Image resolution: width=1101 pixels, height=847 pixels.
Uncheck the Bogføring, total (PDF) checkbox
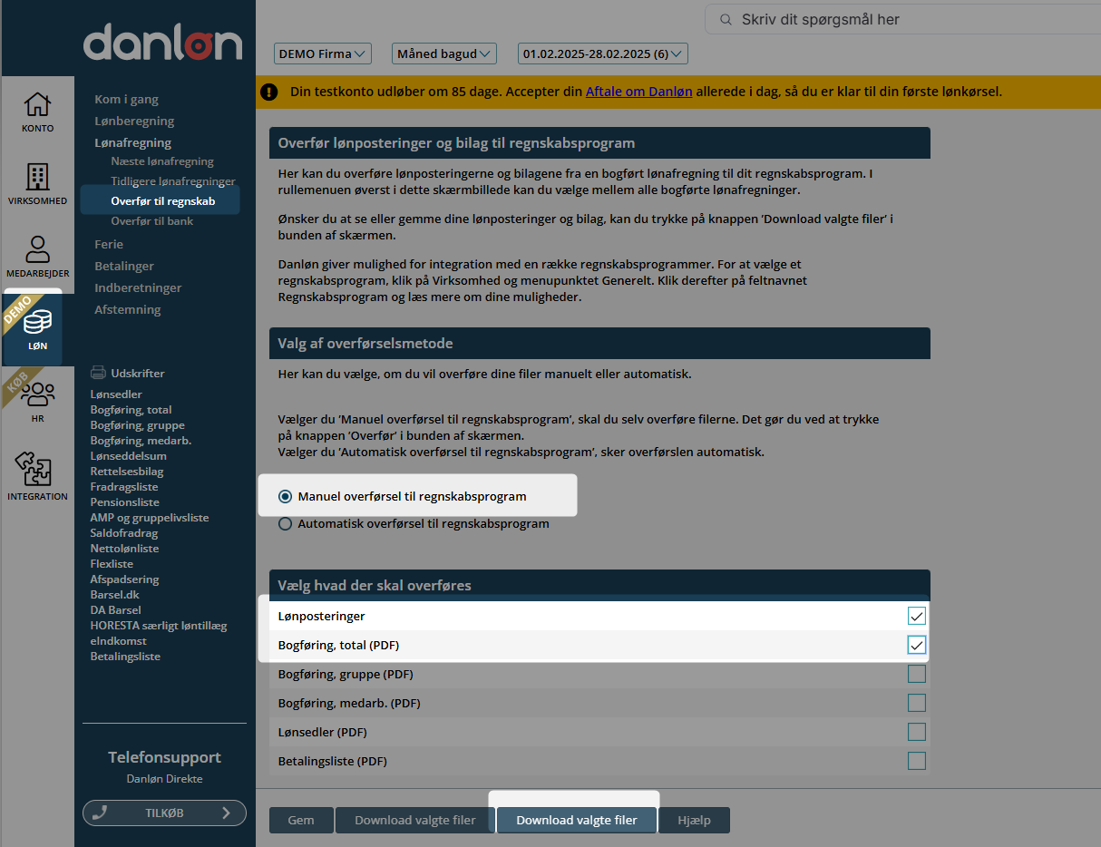(x=917, y=645)
